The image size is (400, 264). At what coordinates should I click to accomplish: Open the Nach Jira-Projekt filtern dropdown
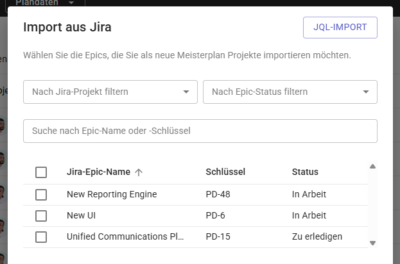coord(110,92)
